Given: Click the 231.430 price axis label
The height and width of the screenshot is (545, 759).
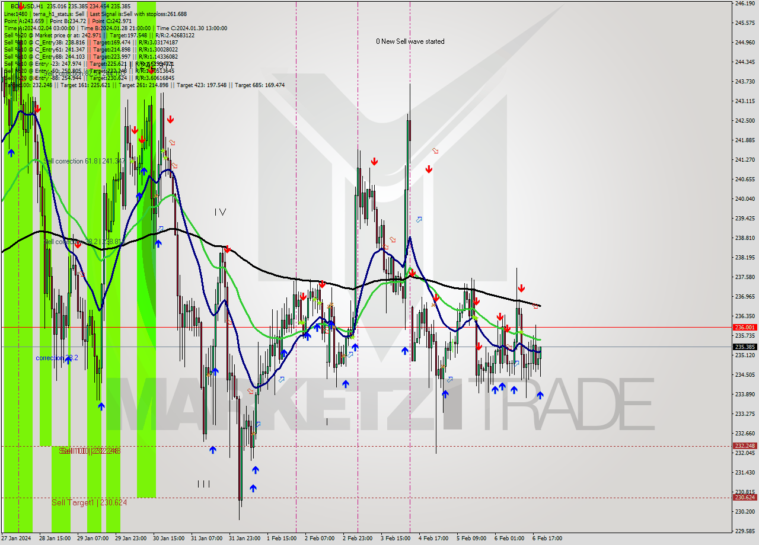Looking at the screenshot, I should tap(744, 473).
